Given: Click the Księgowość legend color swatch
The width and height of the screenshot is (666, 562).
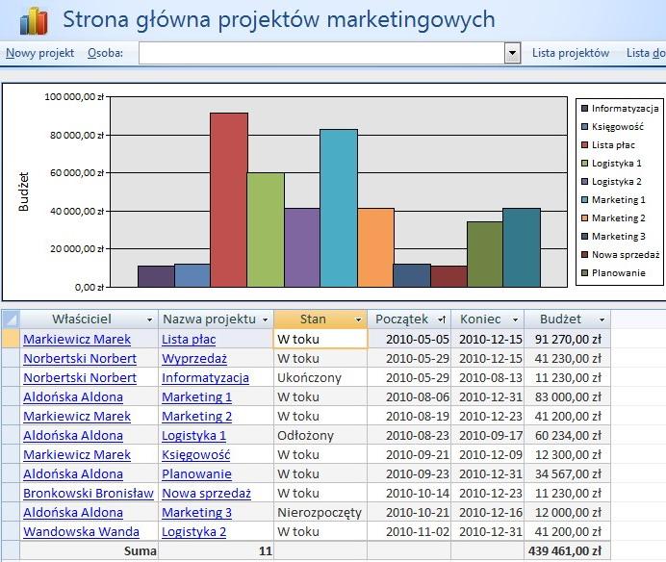Looking at the screenshot, I should tap(584, 127).
